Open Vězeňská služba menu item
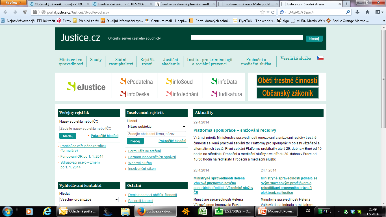The width and height of the screenshot is (386, 217). [296, 58]
